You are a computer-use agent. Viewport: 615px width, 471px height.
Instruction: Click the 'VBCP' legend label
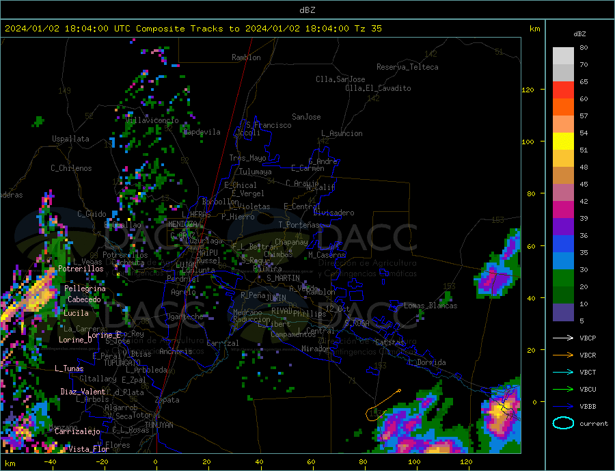pyautogui.click(x=588, y=338)
